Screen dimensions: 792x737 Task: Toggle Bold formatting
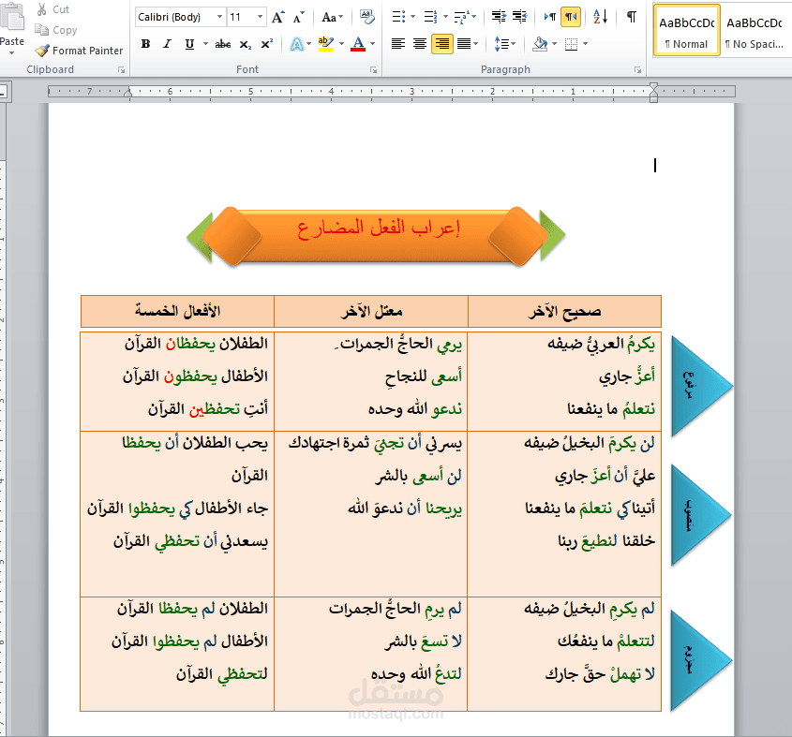[x=146, y=44]
